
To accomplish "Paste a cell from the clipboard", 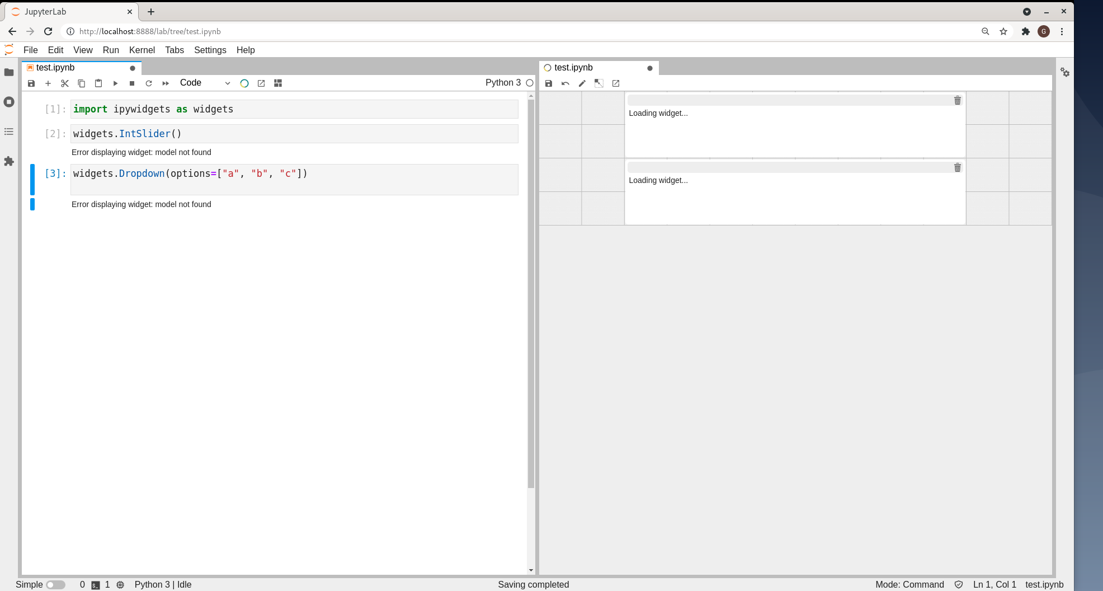I will pos(98,83).
